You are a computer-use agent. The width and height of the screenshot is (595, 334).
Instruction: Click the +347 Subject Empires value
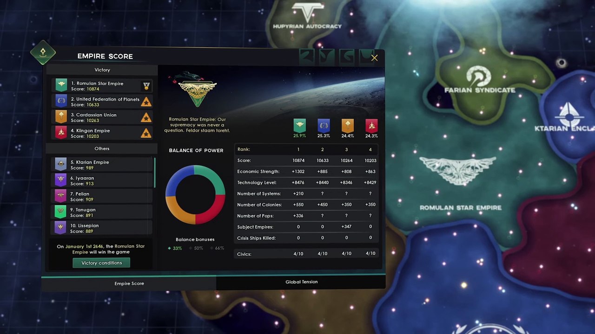[346, 227]
